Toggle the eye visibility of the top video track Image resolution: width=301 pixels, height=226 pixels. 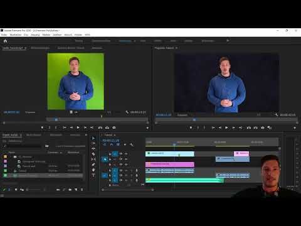[x=126, y=154]
